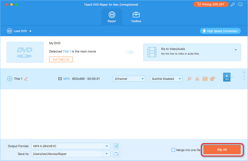
Task: Open output profile settings icon
Action: 117,146
